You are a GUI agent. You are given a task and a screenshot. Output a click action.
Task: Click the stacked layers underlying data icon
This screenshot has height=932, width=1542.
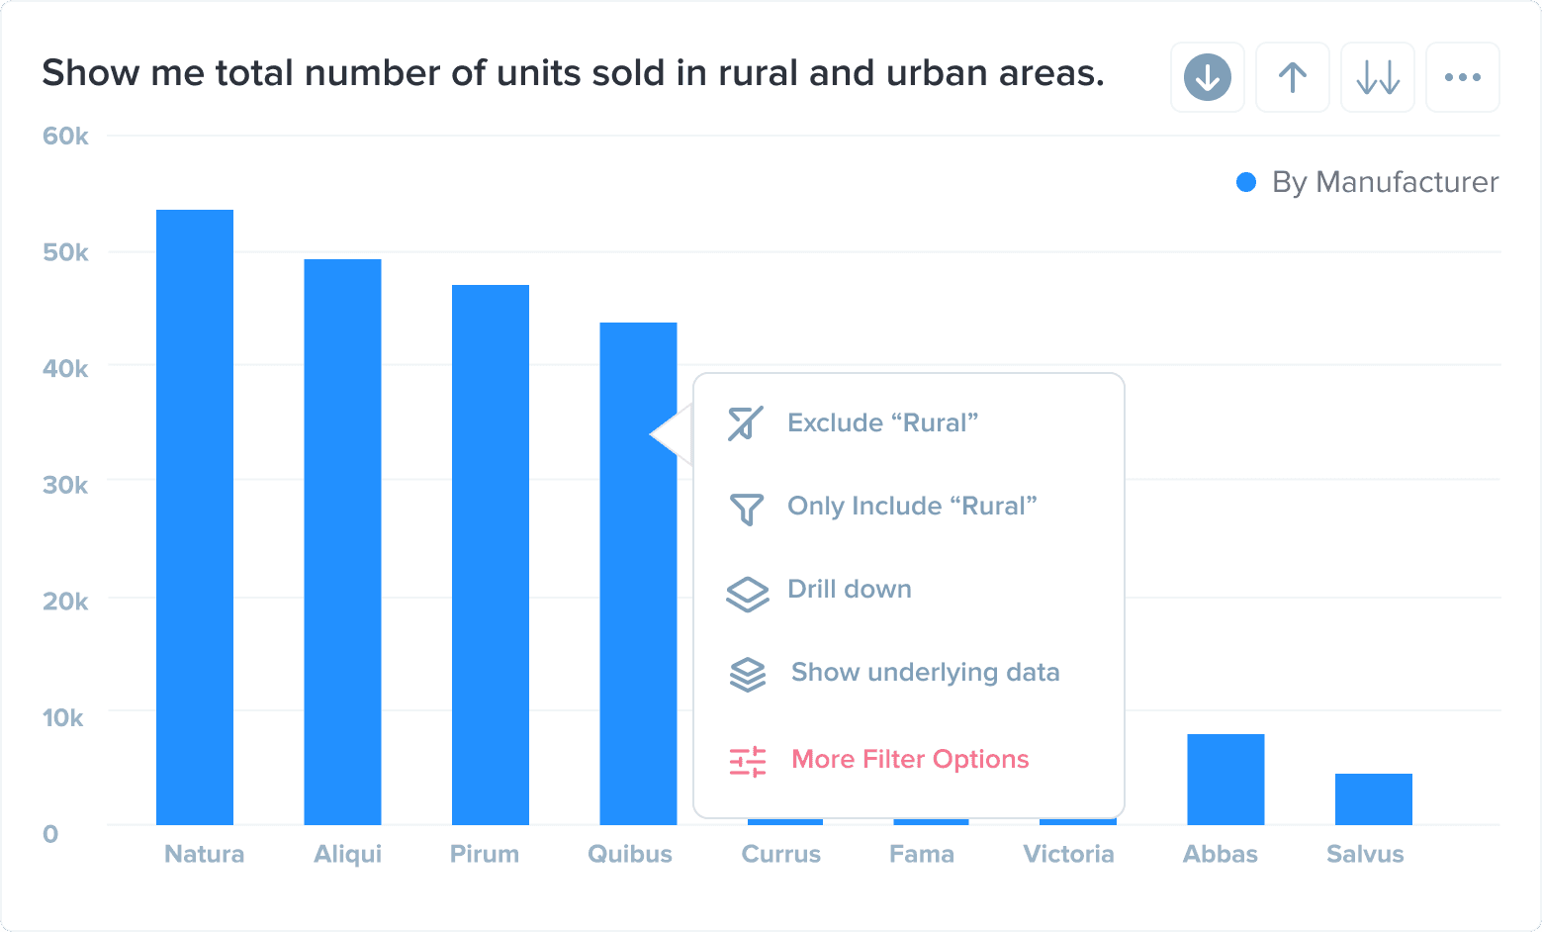pos(747,675)
